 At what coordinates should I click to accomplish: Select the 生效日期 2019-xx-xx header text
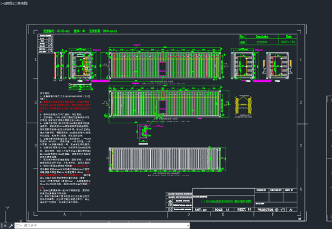point(103,31)
